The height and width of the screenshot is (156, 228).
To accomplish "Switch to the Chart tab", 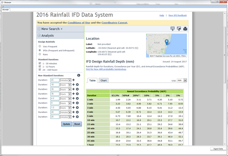I will click(x=104, y=81).
